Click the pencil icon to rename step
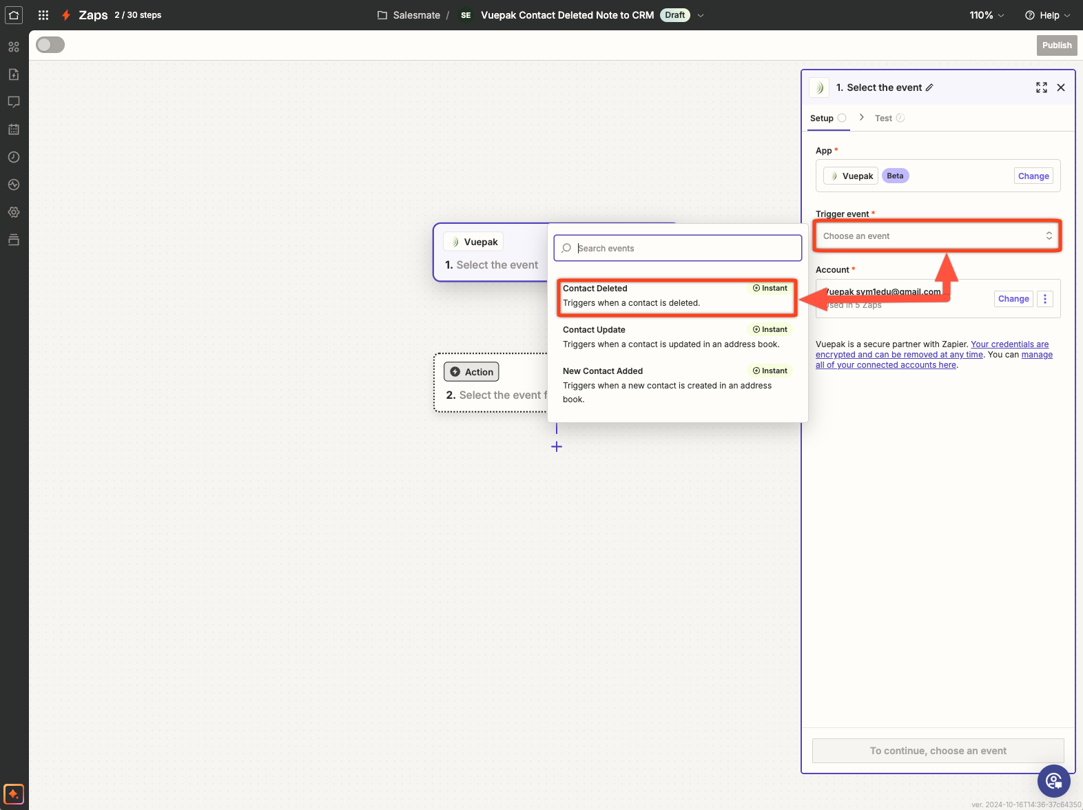The image size is (1083, 810). click(x=929, y=87)
